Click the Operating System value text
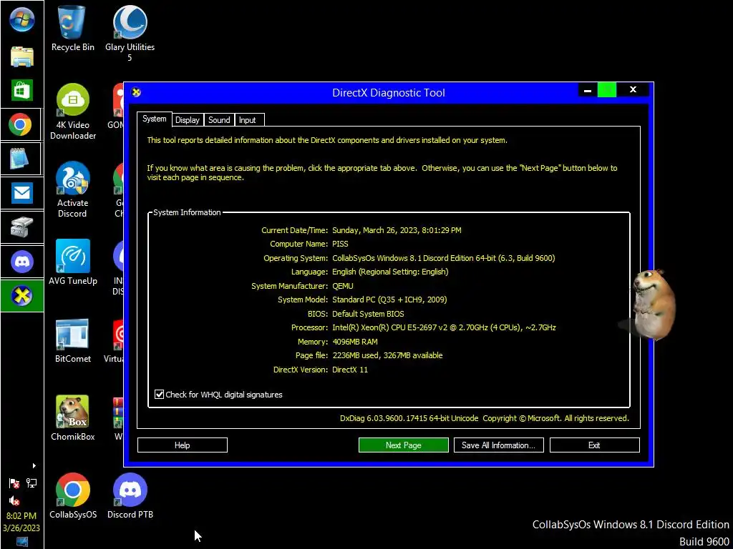This screenshot has height=549, width=733. 444,258
